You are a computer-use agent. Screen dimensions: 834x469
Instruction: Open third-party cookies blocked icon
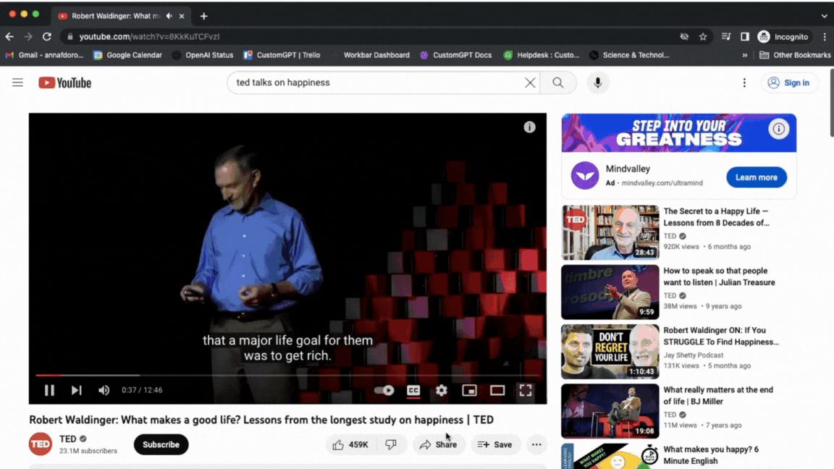pyautogui.click(x=685, y=37)
